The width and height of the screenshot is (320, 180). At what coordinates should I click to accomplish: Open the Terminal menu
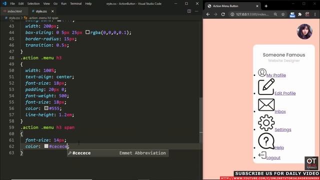point(75,3)
